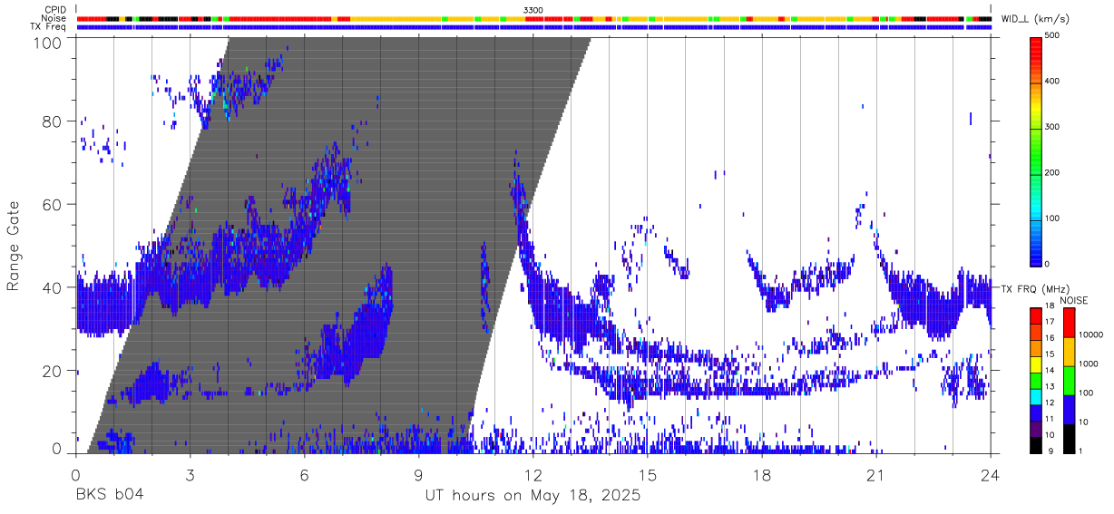Click the 3 tick on UT hours axis
The height and width of the screenshot is (514, 1114).
coord(190,474)
